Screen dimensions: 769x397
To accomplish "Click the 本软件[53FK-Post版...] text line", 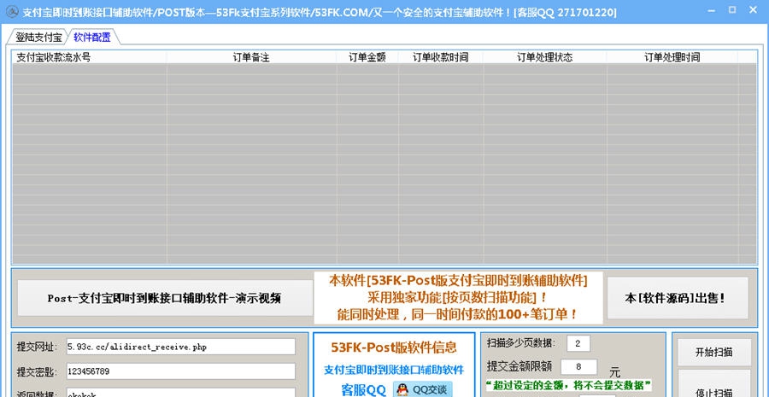I will [458, 281].
